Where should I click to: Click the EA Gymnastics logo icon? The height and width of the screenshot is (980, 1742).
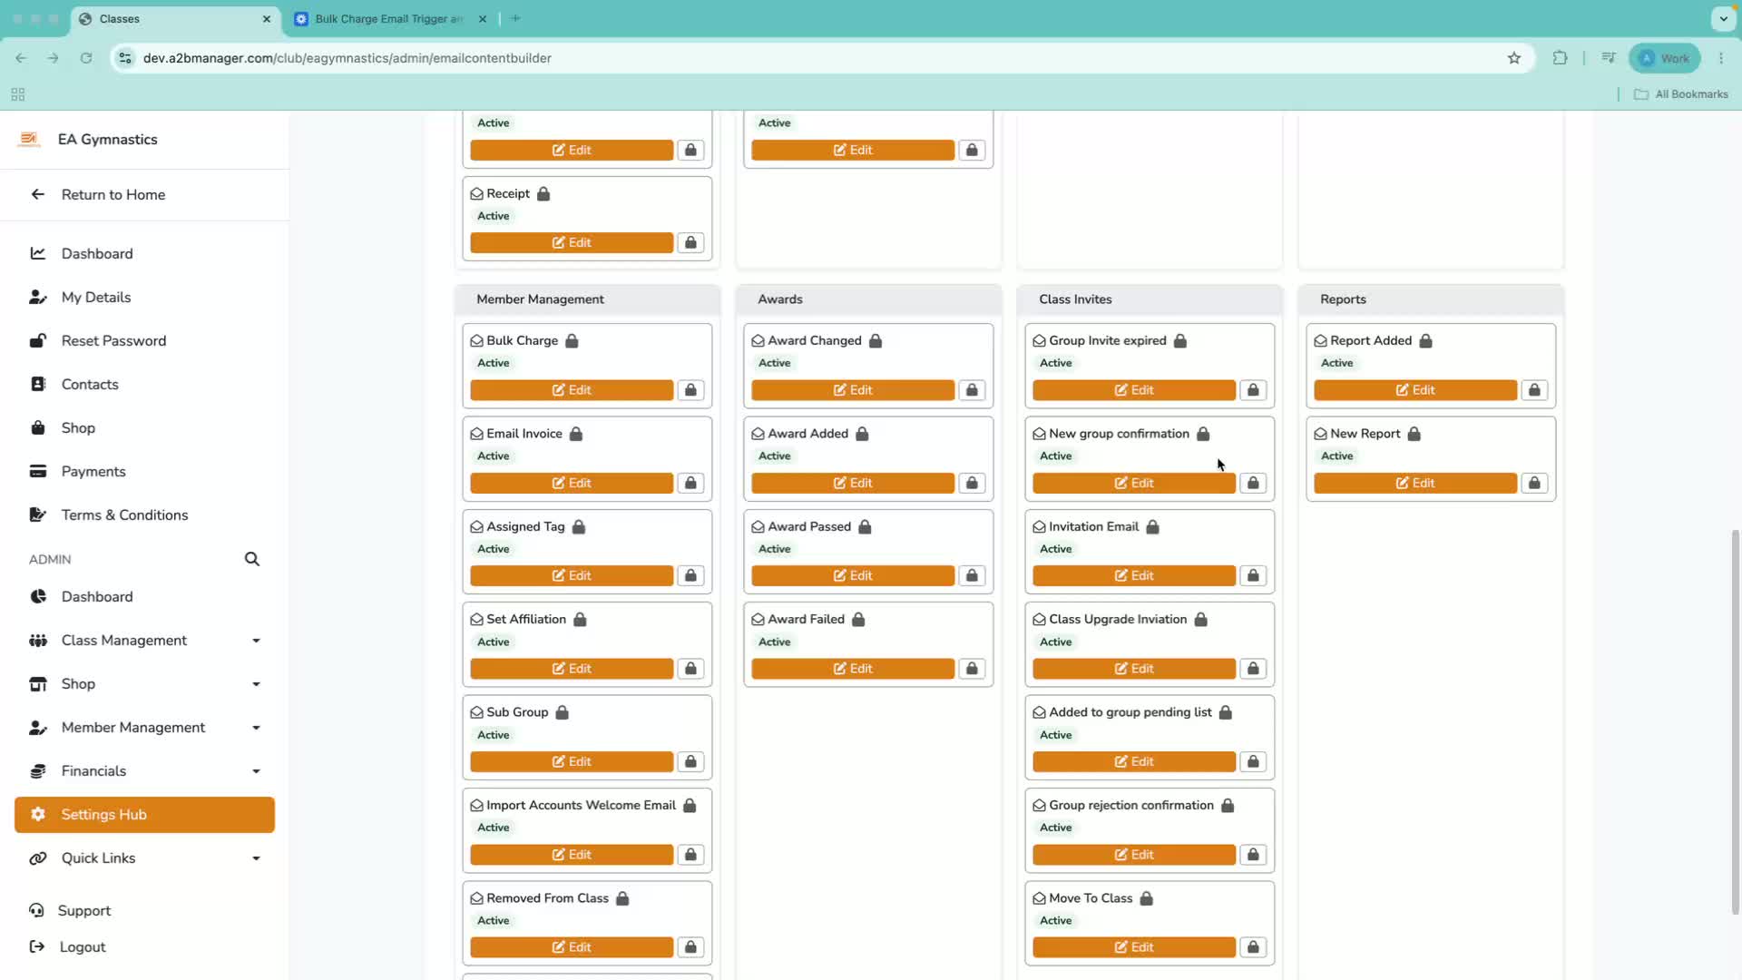[29, 140]
